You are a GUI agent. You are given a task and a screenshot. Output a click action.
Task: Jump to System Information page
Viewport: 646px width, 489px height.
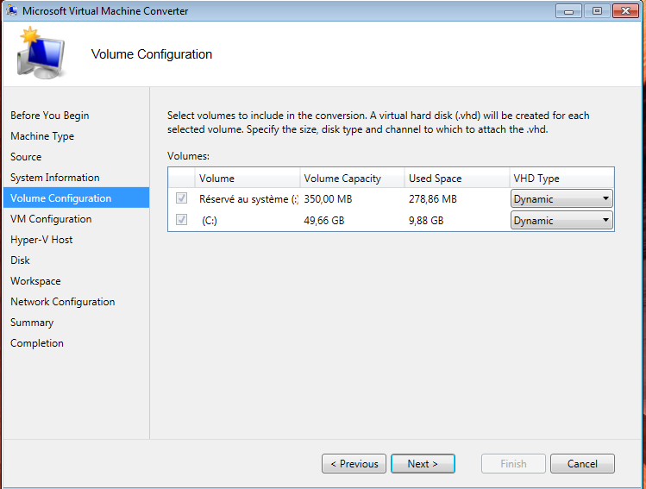click(54, 178)
